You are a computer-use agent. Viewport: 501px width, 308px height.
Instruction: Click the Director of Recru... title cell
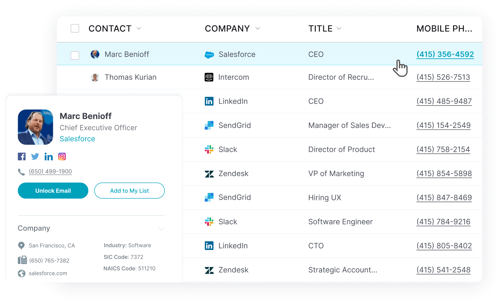tap(341, 77)
